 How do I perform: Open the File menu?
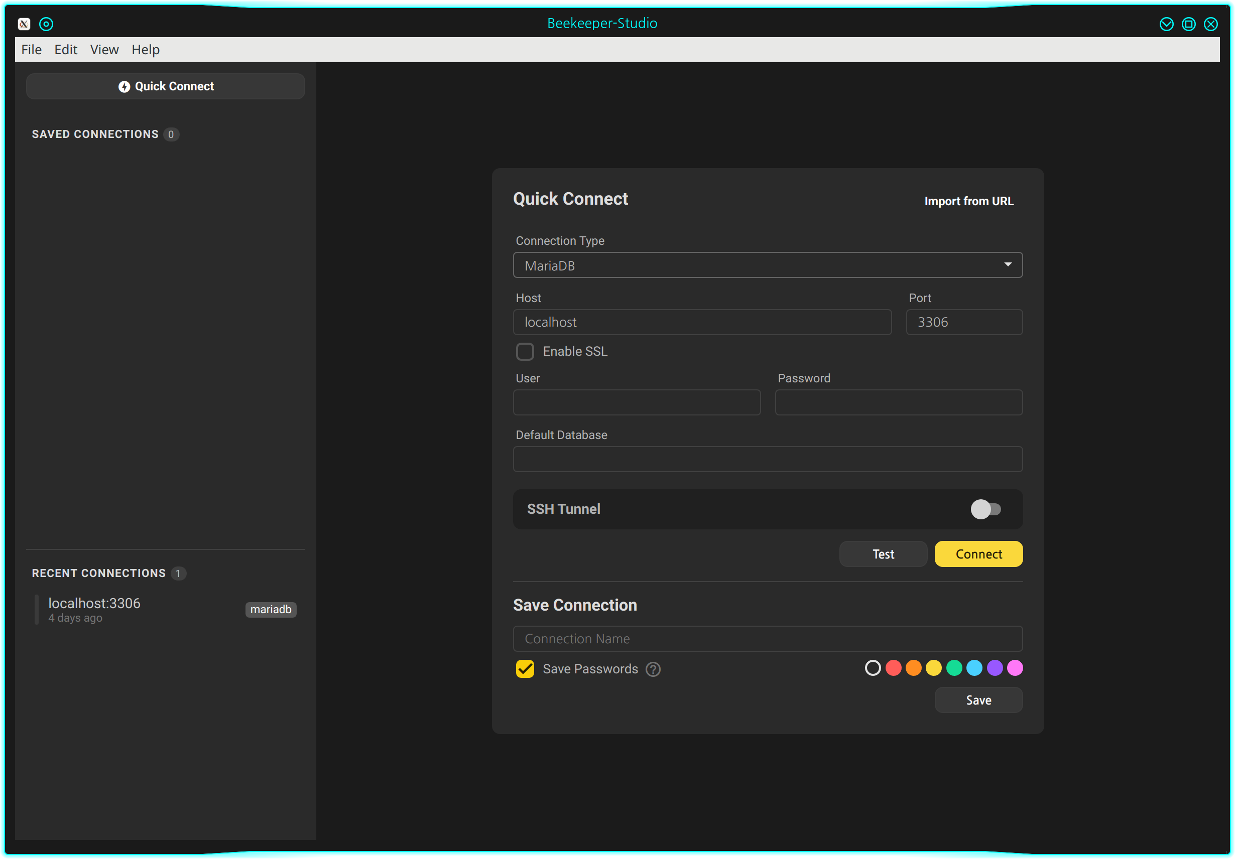[31, 50]
